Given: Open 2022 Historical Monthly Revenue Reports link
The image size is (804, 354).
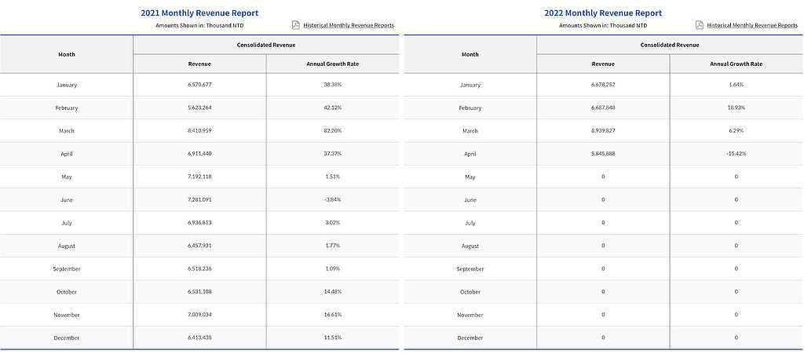Looking at the screenshot, I should pos(752,25).
